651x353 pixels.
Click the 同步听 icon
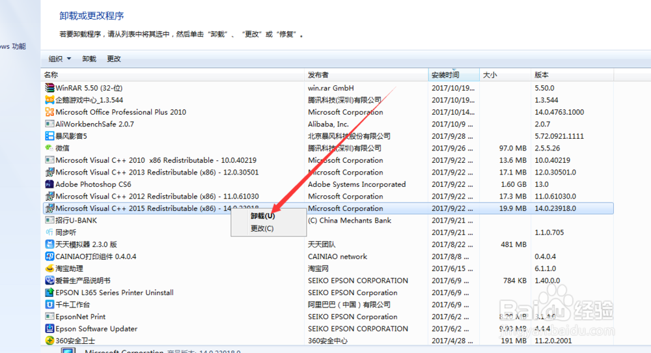(49, 232)
